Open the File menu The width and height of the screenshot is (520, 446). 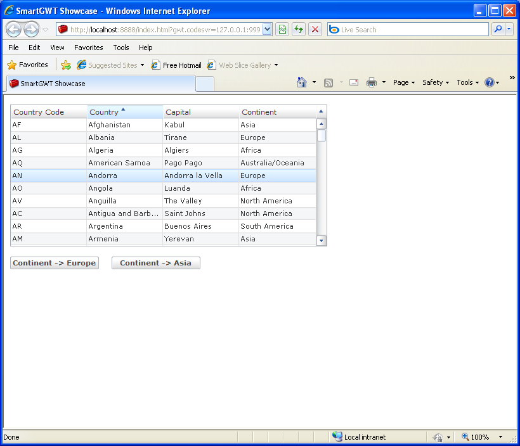[x=13, y=48]
